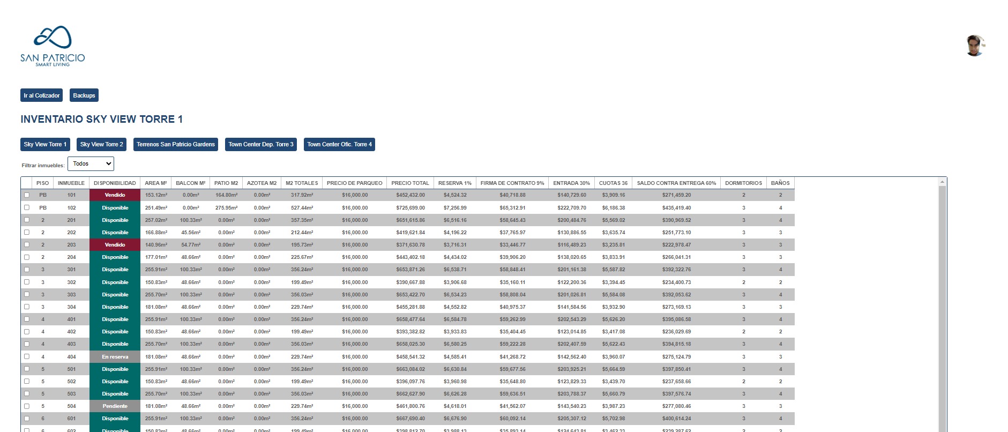Click the ENTRADA 30% column header

coord(572,183)
